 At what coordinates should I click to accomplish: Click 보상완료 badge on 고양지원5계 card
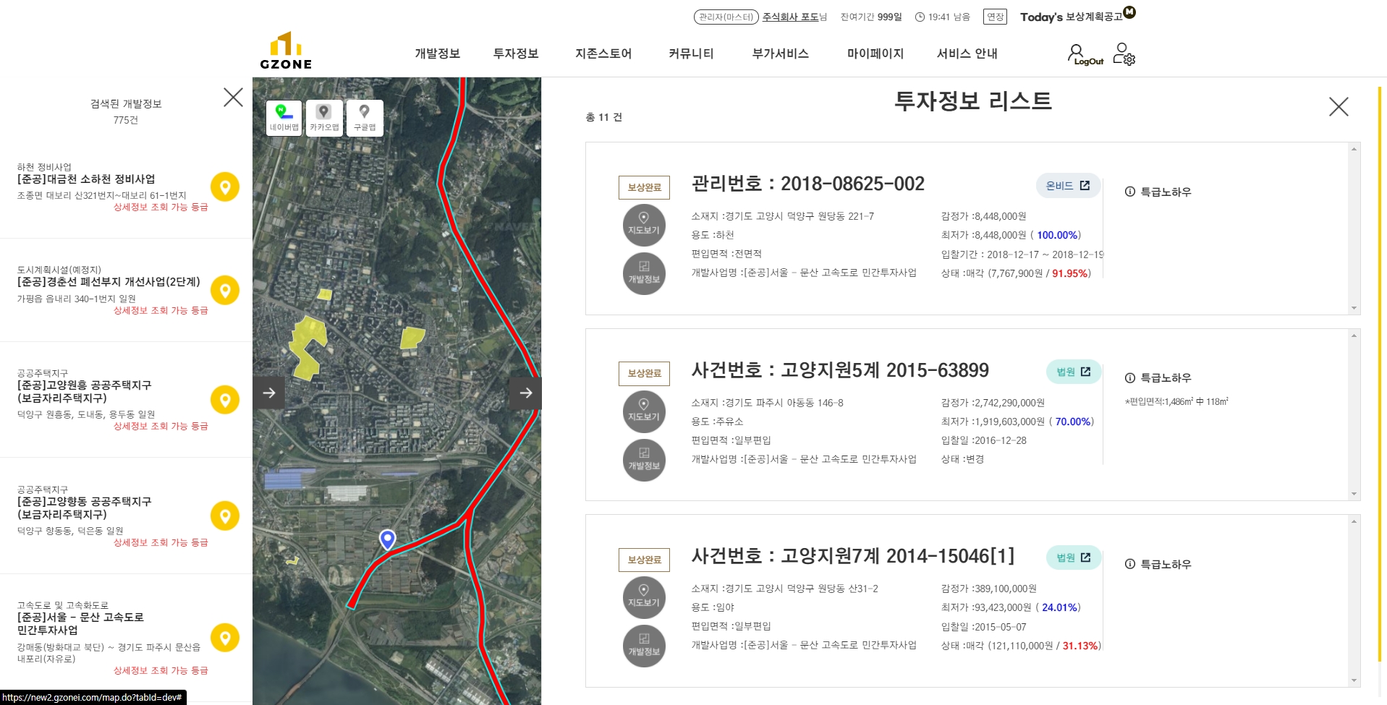tap(644, 373)
